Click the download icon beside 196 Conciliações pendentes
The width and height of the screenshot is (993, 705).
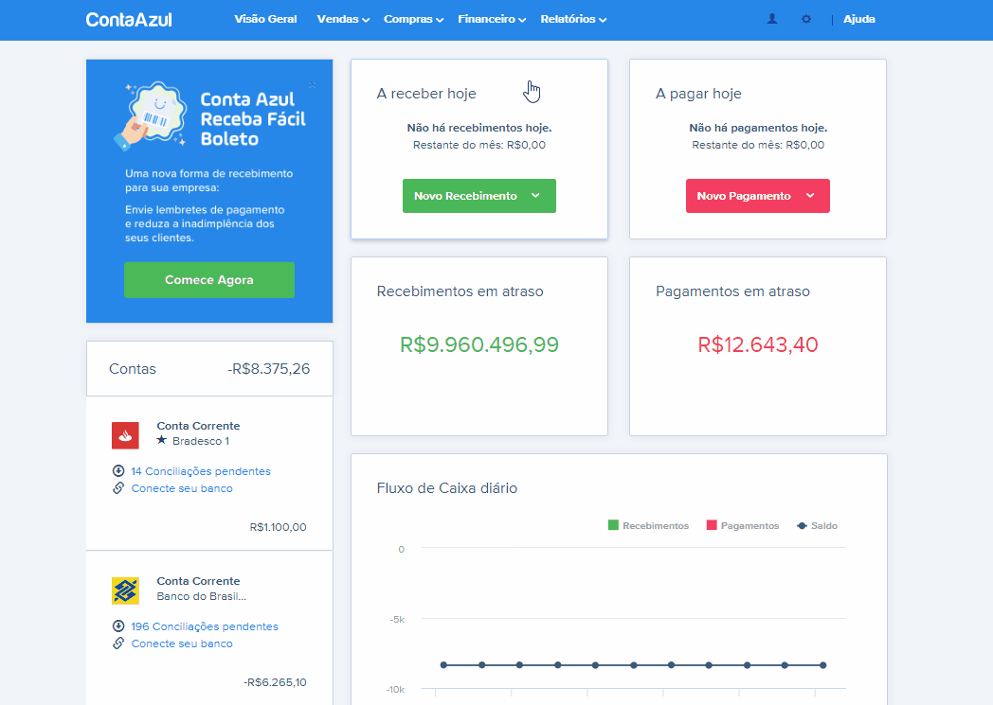pyautogui.click(x=118, y=626)
